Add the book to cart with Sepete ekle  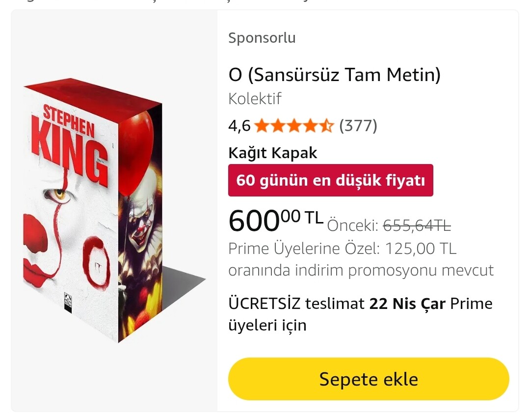[x=369, y=379]
